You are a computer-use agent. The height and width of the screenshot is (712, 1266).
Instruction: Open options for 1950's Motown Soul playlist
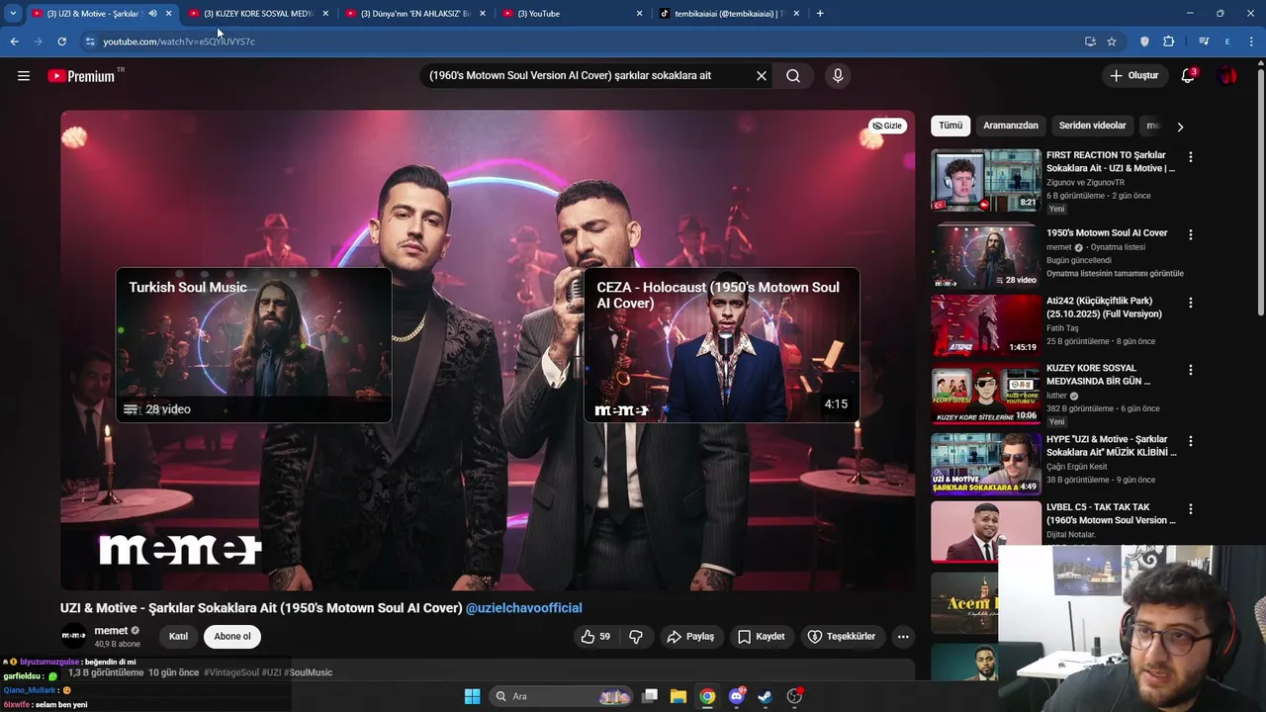1190,235
